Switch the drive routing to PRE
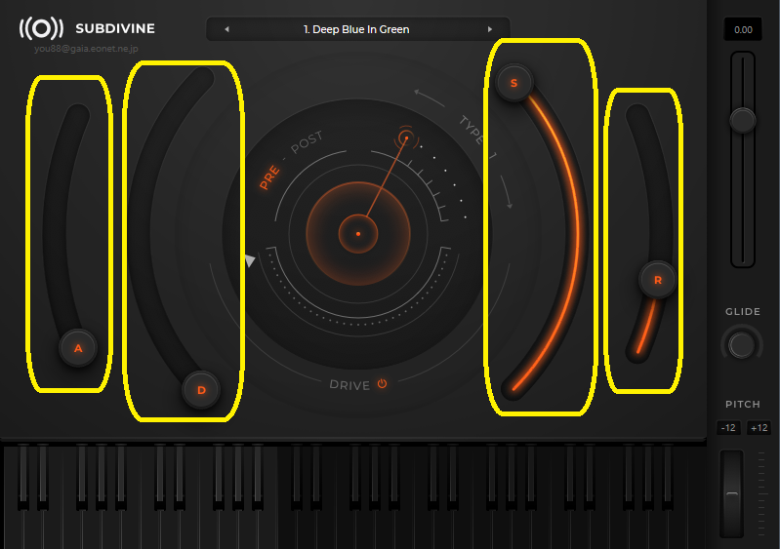The height and width of the screenshot is (549, 780). click(269, 176)
